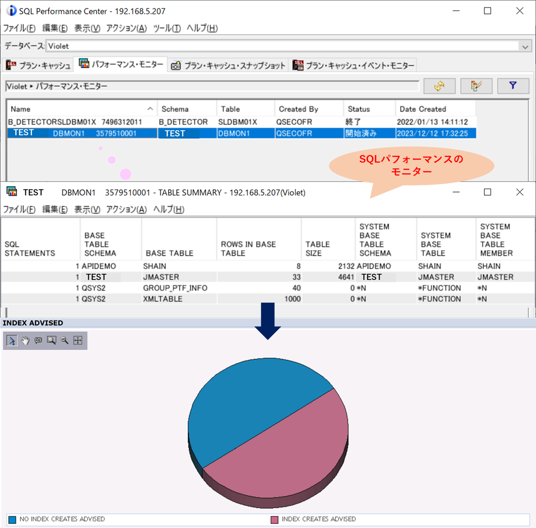536x528 pixels.
Task: Refresh the performance monitor list
Action: point(440,86)
